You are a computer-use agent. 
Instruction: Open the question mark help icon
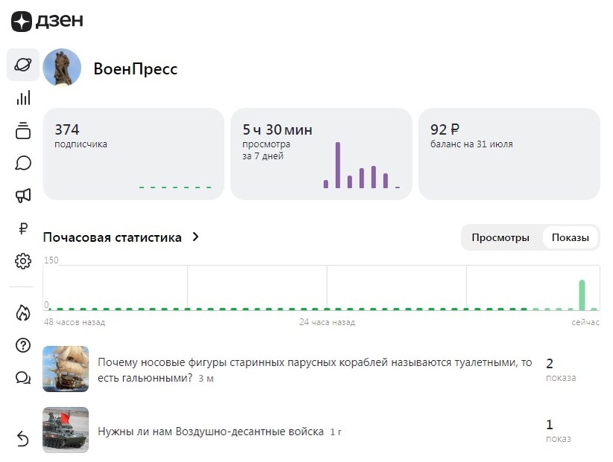click(x=23, y=345)
